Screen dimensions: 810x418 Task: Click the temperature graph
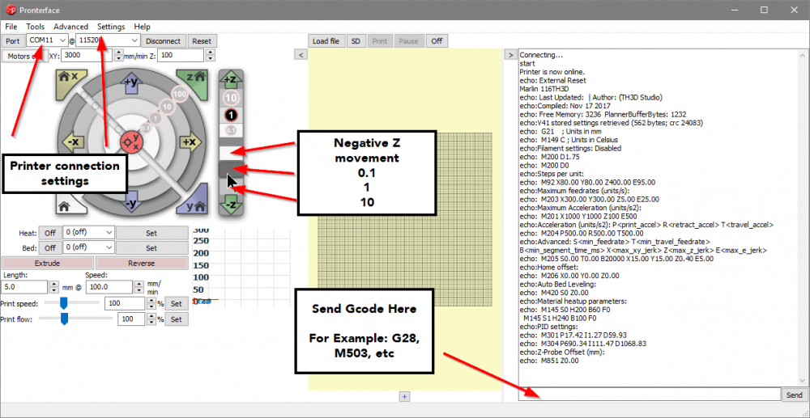241,266
